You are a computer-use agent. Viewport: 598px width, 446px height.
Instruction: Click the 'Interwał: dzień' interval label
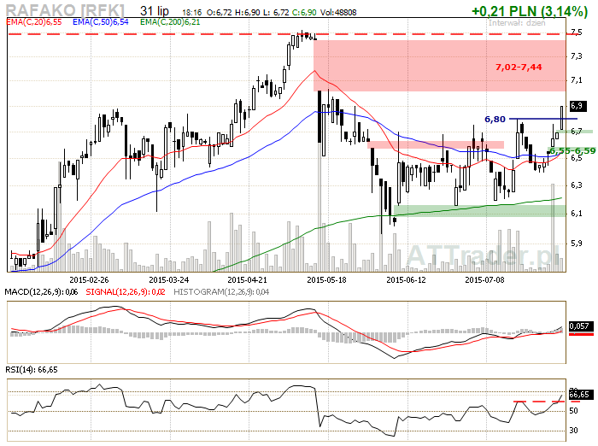517,23
